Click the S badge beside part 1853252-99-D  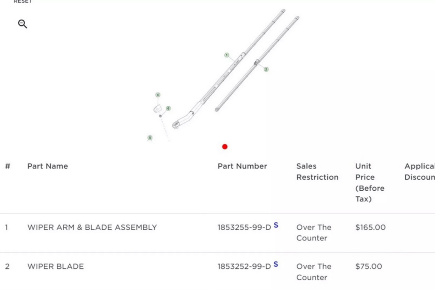tap(276, 265)
